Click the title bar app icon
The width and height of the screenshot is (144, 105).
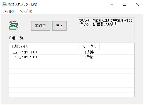pyautogui.click(x=5, y=4)
